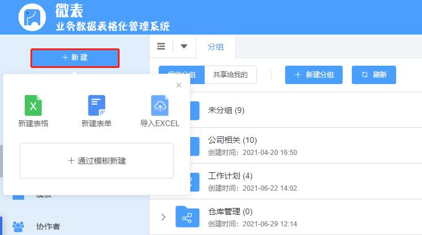The image size is (422, 235).
Task: Toggle the sidebar collapse menu icon
Action: click(161, 46)
